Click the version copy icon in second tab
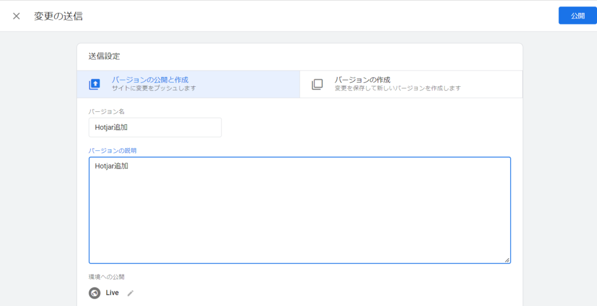 click(317, 84)
